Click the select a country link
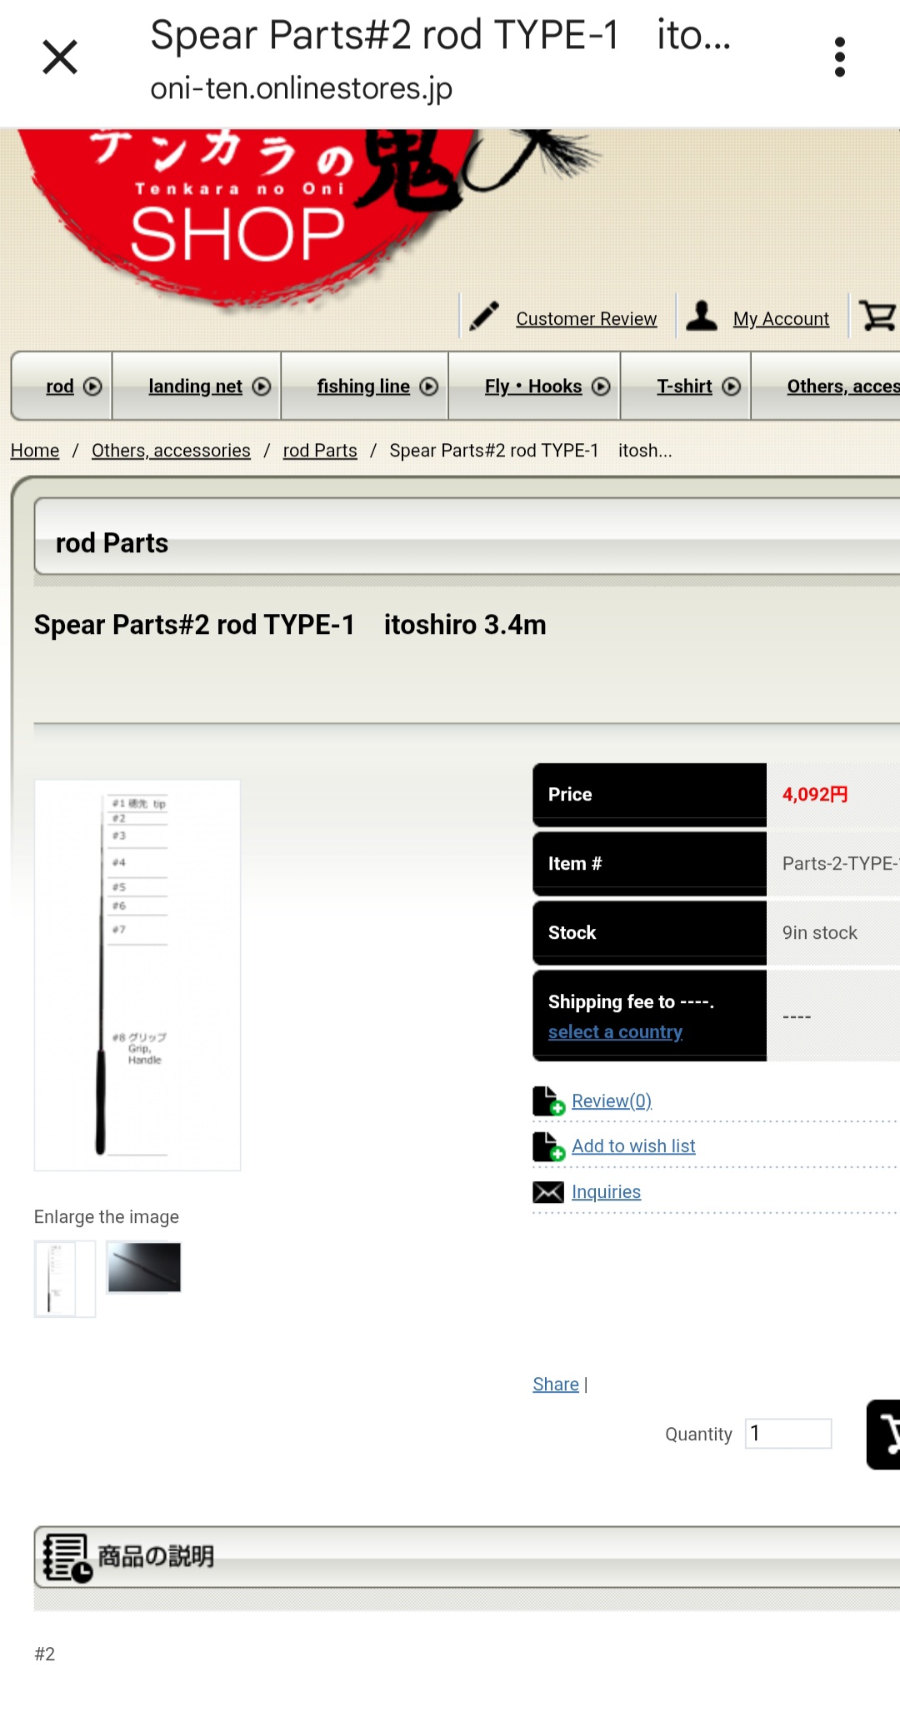The image size is (900, 1732). [615, 1031]
